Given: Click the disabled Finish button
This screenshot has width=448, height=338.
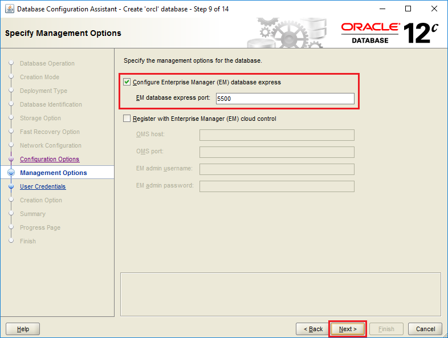Looking at the screenshot, I should [x=386, y=329].
